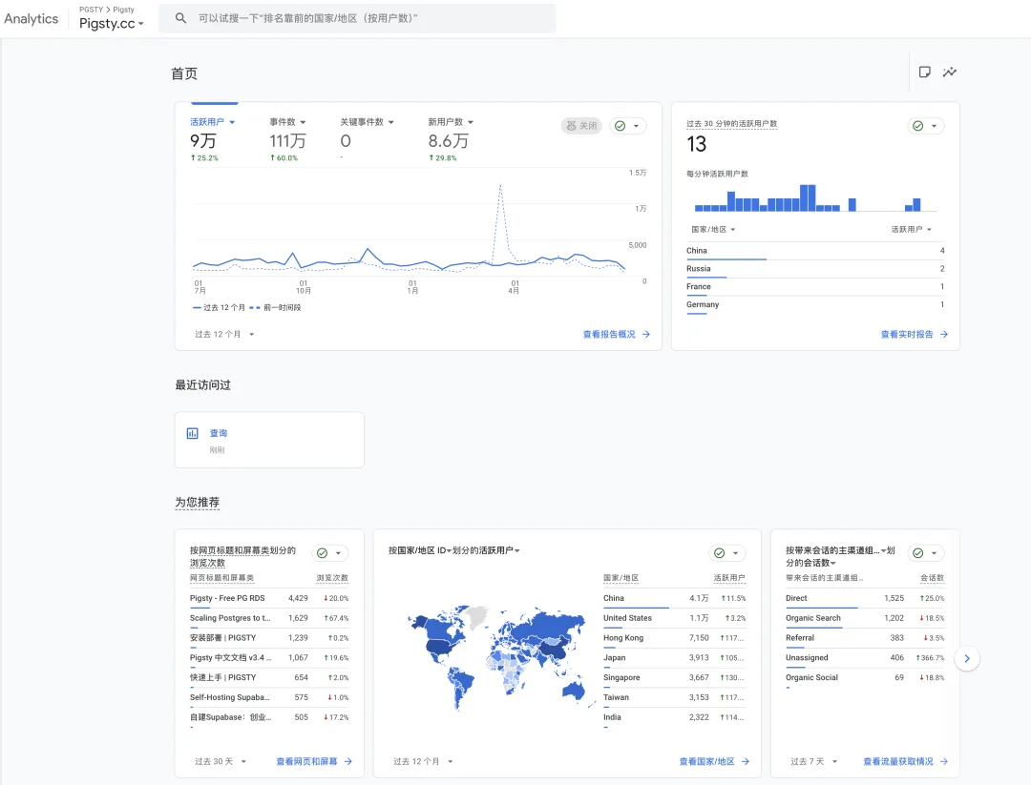
Task: Click the Taiwan country row
Action: click(x=675, y=697)
